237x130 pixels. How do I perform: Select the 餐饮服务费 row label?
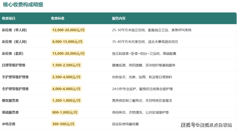(10, 101)
